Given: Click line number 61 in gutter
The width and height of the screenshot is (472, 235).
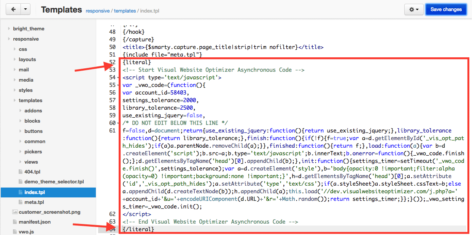Looking at the screenshot, I should pos(112,131).
